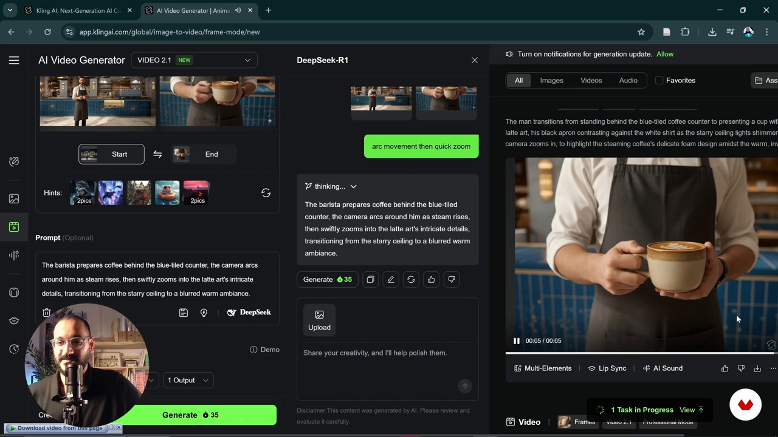Open AI Sound for the video

tap(663, 368)
